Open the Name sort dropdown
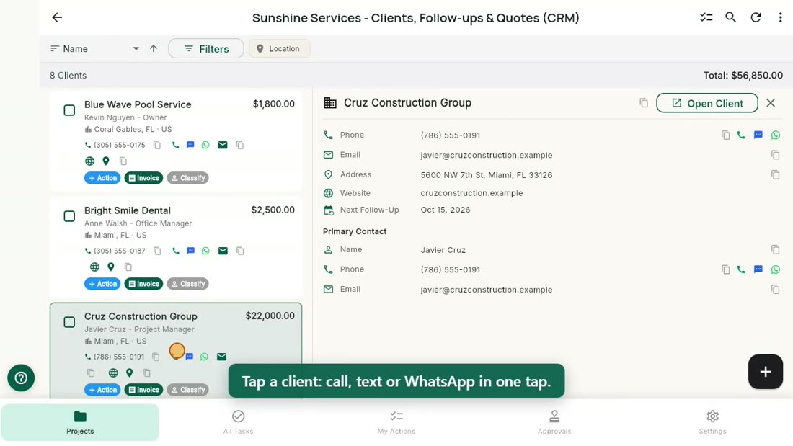This screenshot has width=793, height=446. coord(94,48)
